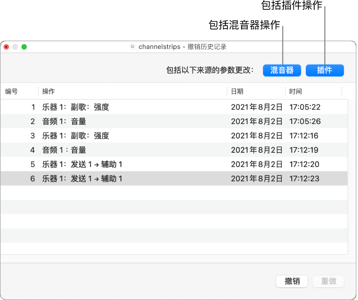The width and height of the screenshot is (358, 300).
Task: Disable the 插件 parameter filter
Action: point(324,70)
